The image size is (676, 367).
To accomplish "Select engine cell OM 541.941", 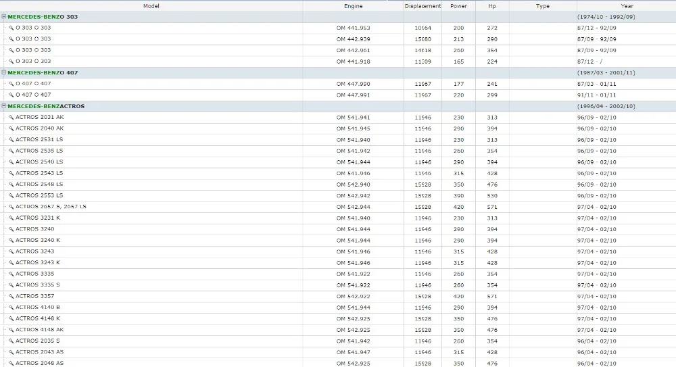I will pyautogui.click(x=353, y=118).
